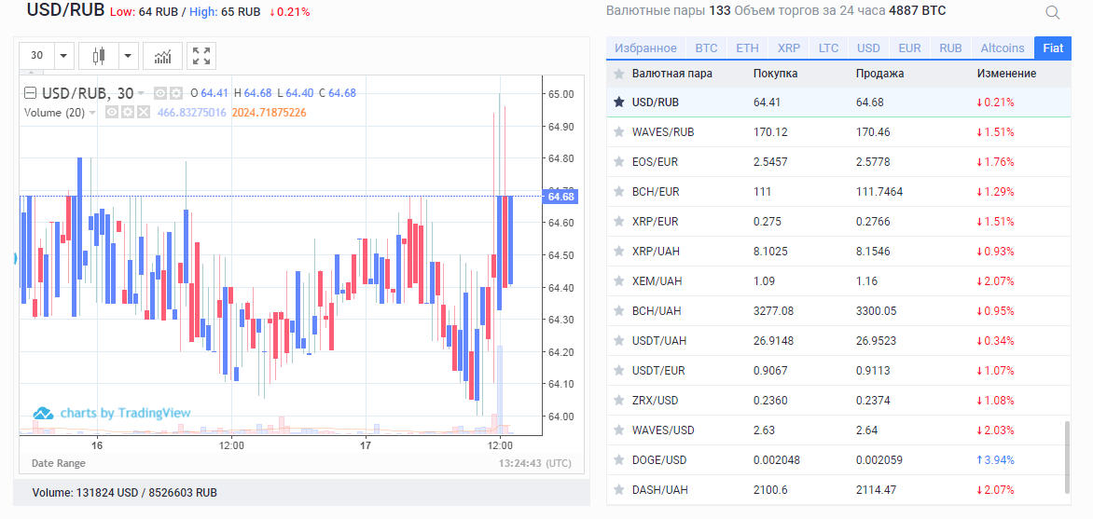Collapse the top toolbar with small up arrow
The image size is (1093, 519).
32,71
